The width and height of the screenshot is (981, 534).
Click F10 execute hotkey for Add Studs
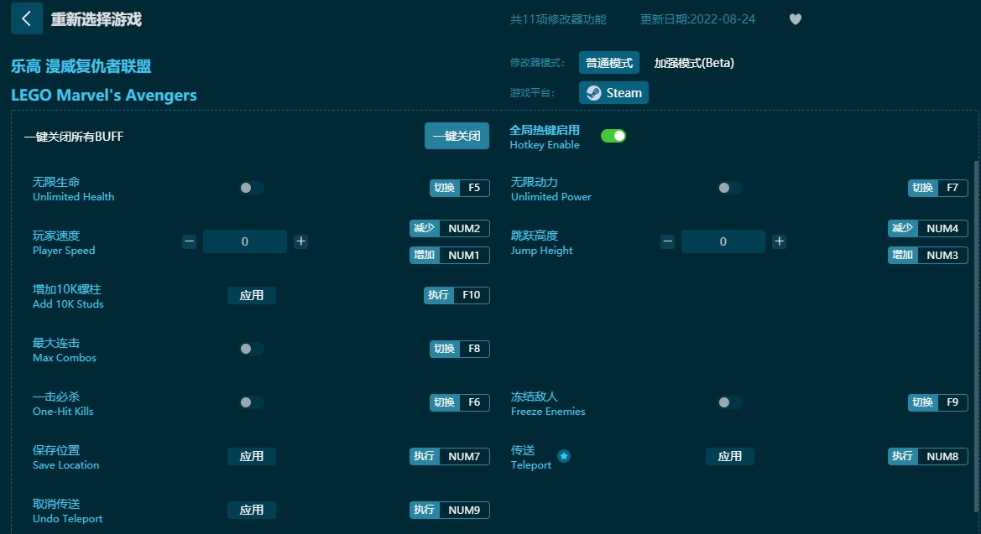pos(457,295)
